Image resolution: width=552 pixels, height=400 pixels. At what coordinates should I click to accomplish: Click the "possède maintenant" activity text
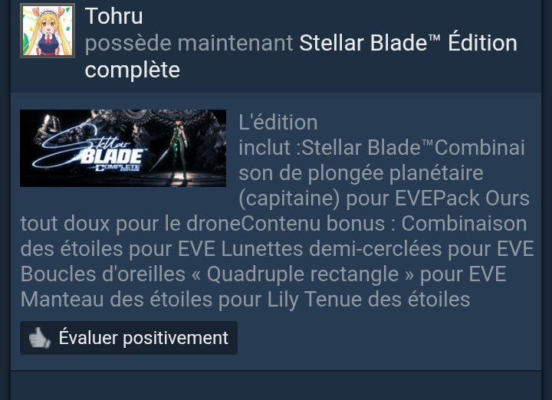[189, 43]
